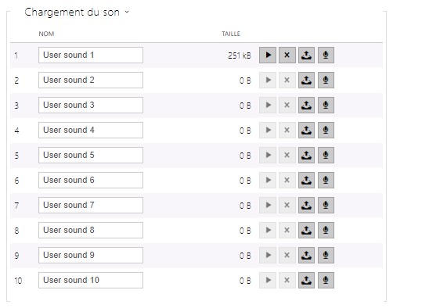429x308 pixels.
Task: Record User sound 5 with microphone
Action: (x=326, y=156)
